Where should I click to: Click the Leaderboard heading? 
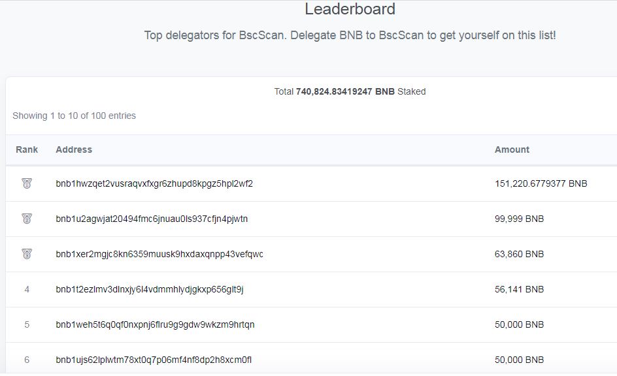click(x=350, y=9)
